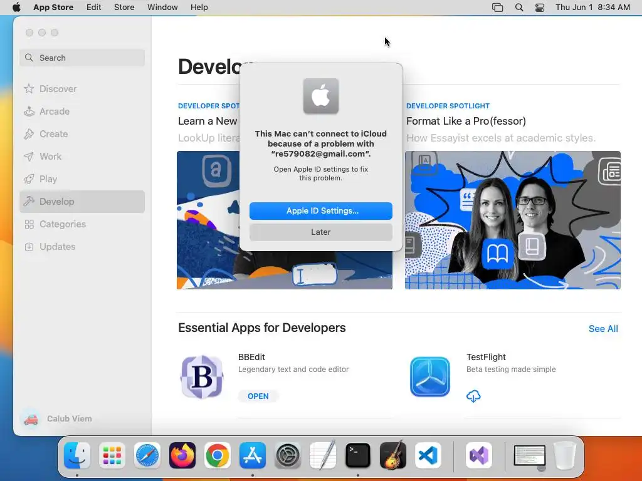Dismiss the dialog with the Later button

tap(321, 232)
